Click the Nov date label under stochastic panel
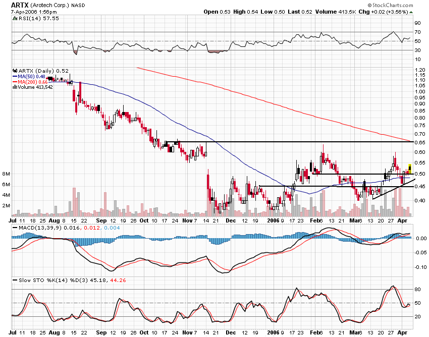Viewport: 429px width, 337px height. coord(187,333)
